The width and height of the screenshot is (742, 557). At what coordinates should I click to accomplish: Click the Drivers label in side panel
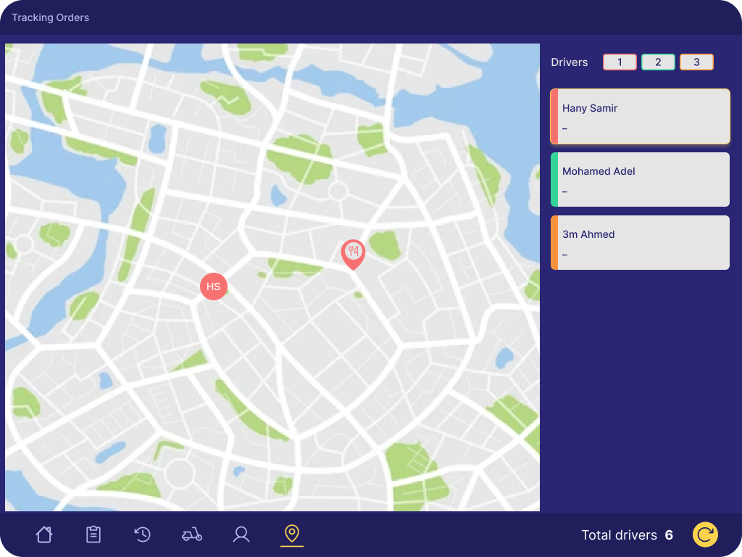click(570, 62)
